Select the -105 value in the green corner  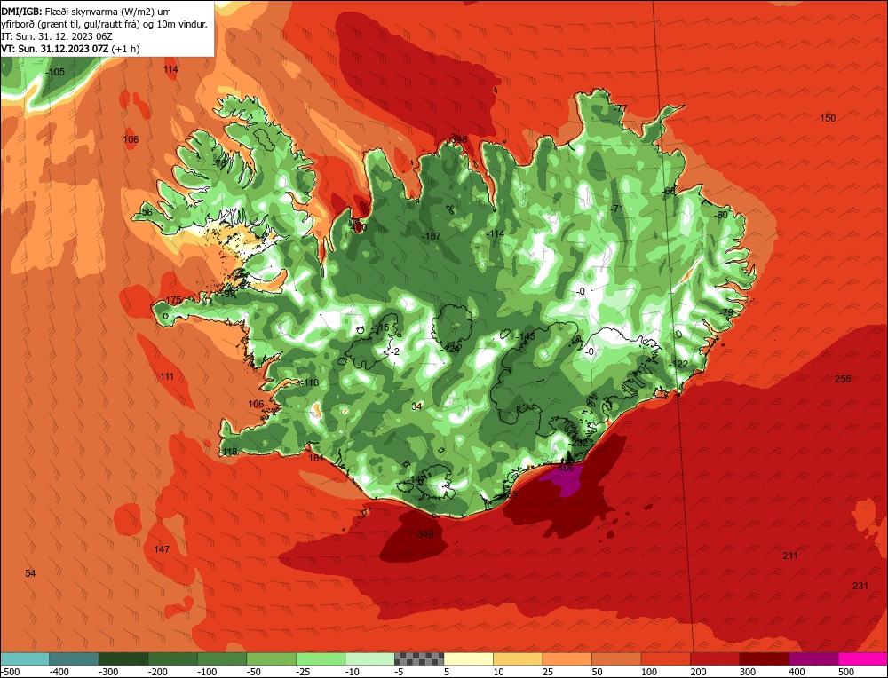[x=55, y=73]
